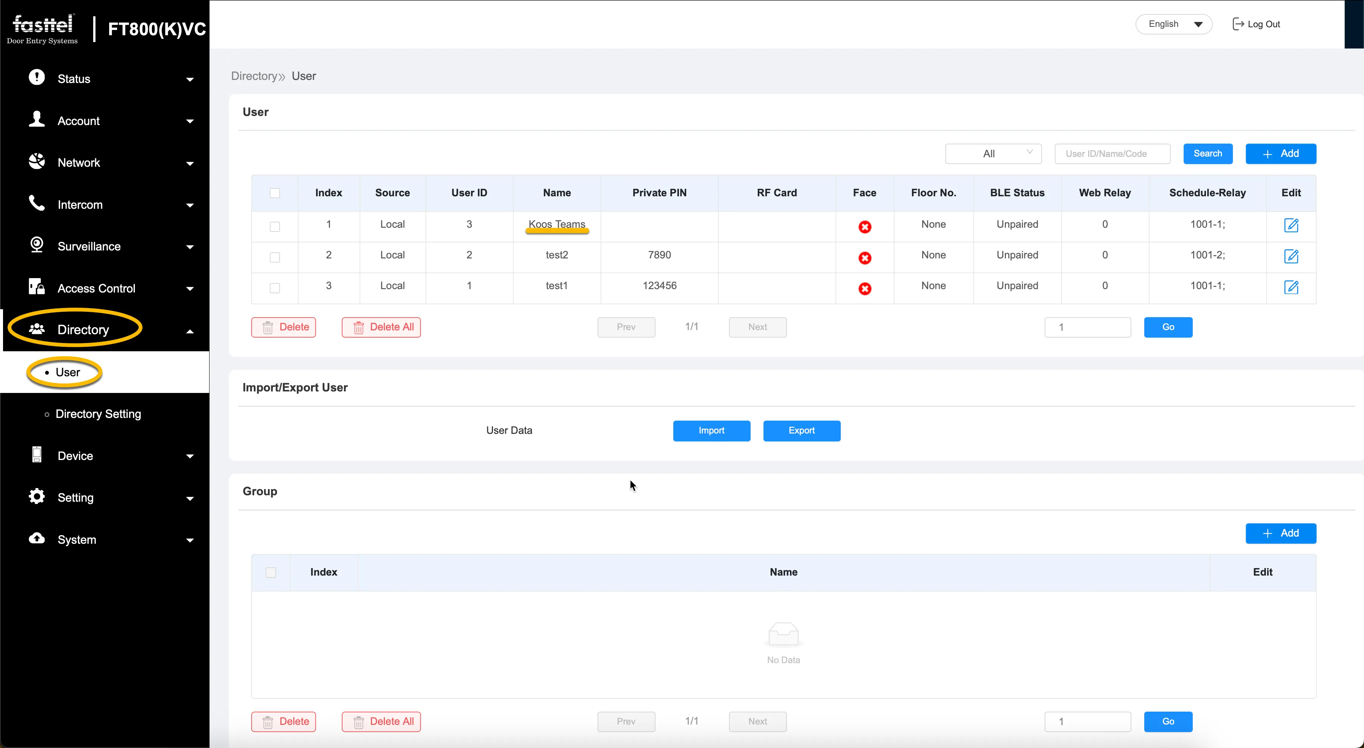
Task: Collapse the Directory menu arrow
Action: point(190,332)
